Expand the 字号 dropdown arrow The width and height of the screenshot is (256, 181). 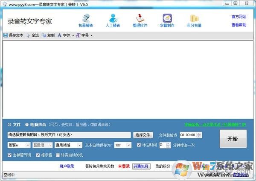91,35
